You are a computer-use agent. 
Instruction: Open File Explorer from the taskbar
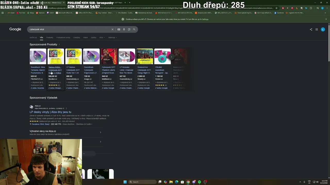tap(171, 182)
